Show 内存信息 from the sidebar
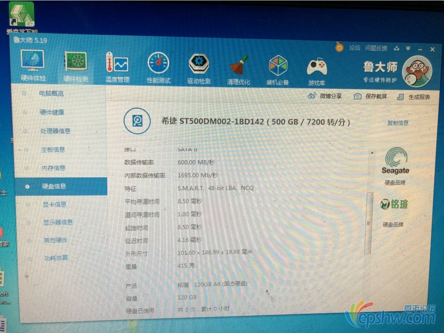Viewport: 444px width, 333px height. click(53, 168)
